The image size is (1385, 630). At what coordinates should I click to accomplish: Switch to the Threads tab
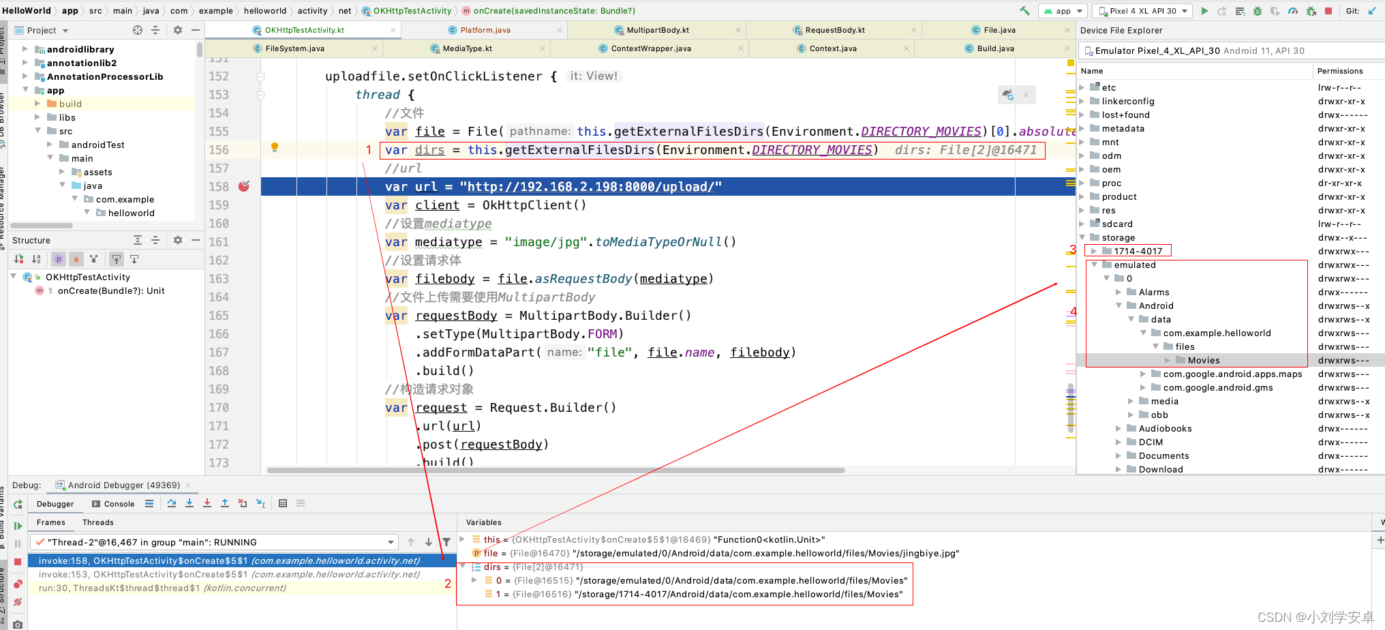tap(98, 522)
